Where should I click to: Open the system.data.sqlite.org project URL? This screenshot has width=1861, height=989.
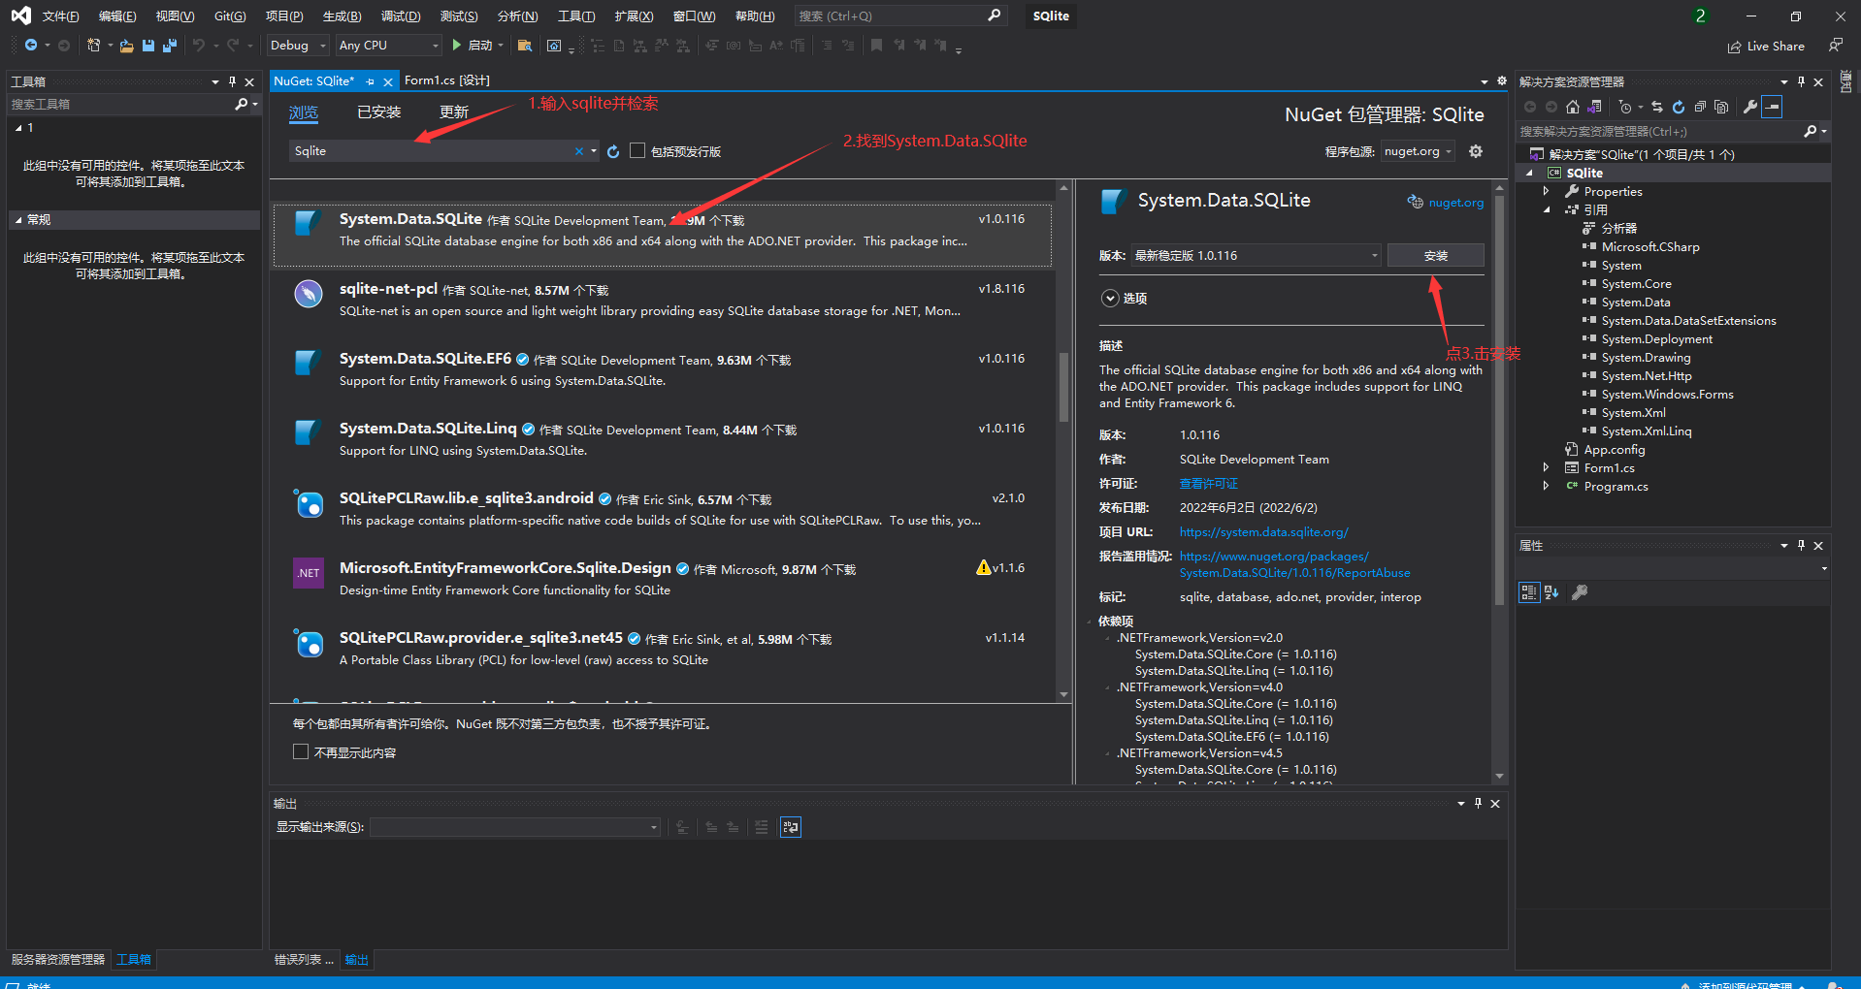pyautogui.click(x=1263, y=532)
